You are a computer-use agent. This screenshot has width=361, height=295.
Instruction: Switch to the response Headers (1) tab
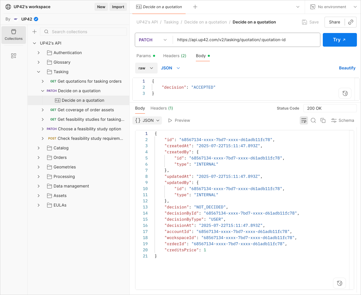(162, 108)
